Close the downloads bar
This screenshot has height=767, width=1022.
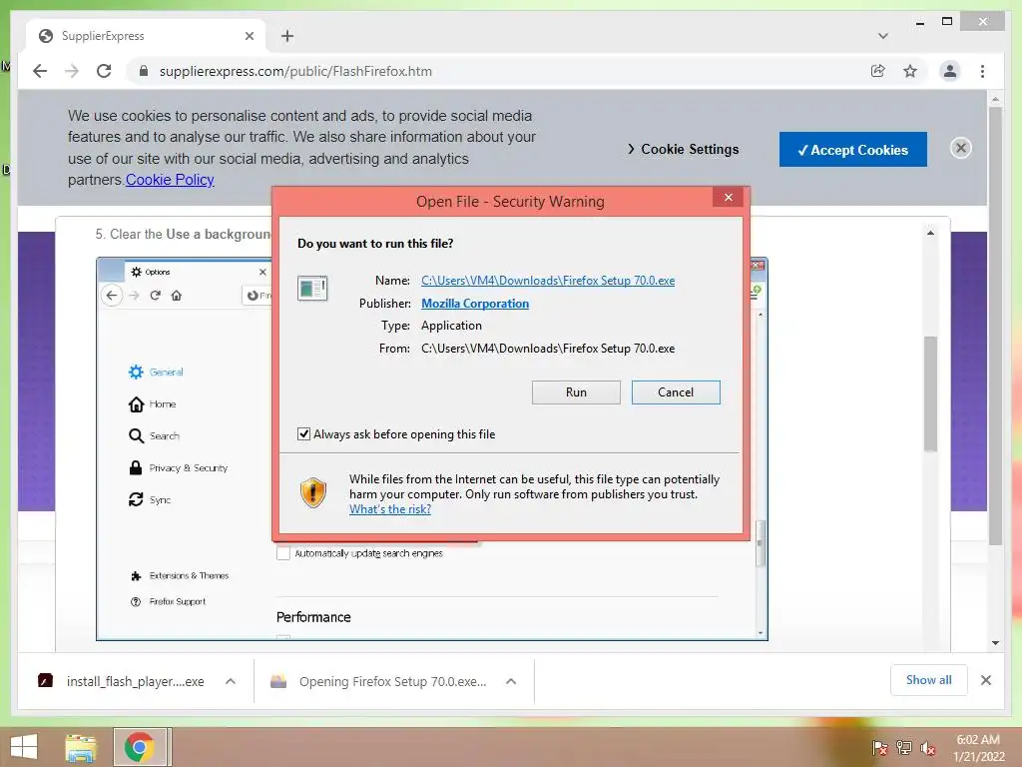[985, 680]
